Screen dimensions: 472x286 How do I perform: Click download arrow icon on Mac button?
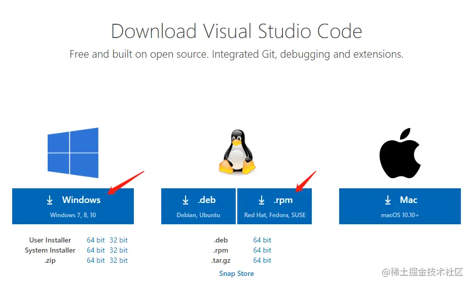click(388, 200)
